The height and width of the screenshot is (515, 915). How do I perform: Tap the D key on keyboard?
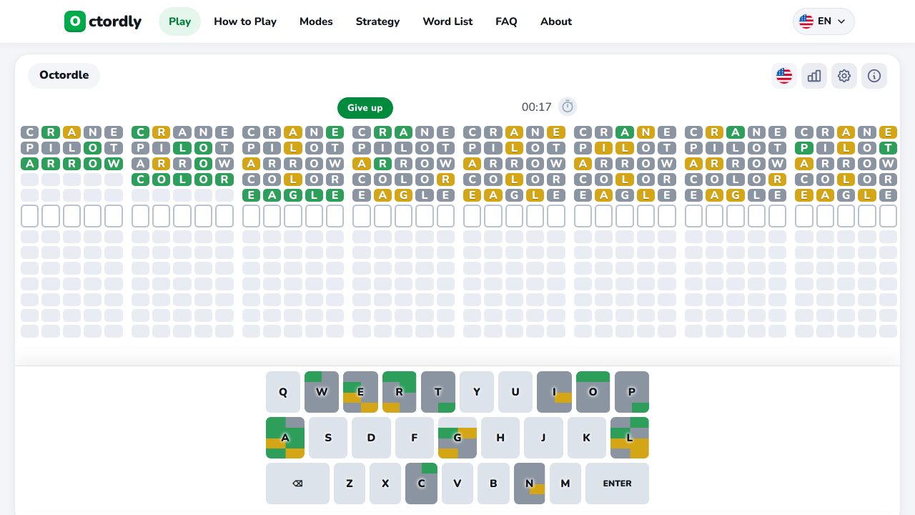pyautogui.click(x=371, y=438)
